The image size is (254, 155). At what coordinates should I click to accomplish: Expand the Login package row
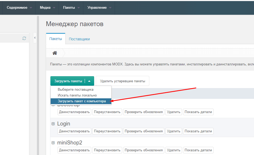(x=53, y=124)
